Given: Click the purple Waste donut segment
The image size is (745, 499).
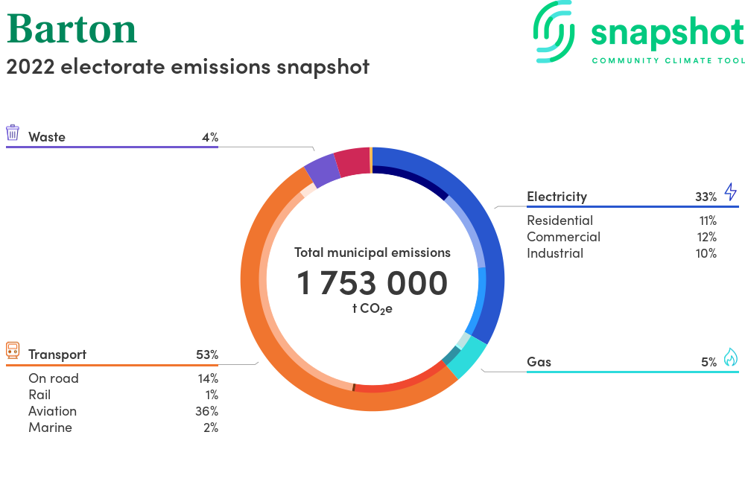Looking at the screenshot, I should (x=321, y=171).
